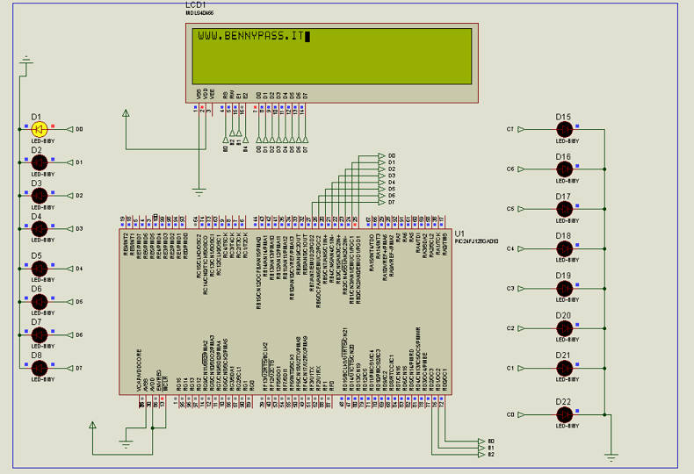
Task: Select LED D4 component
Action: pos(38,229)
